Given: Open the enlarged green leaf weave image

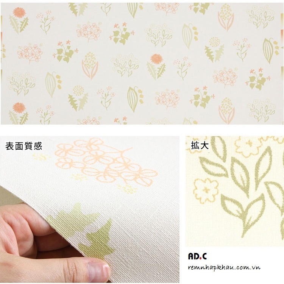Looking at the screenshot, I should pos(235,191).
